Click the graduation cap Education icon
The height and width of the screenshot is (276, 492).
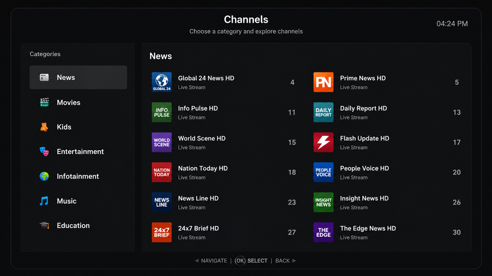pos(44,225)
